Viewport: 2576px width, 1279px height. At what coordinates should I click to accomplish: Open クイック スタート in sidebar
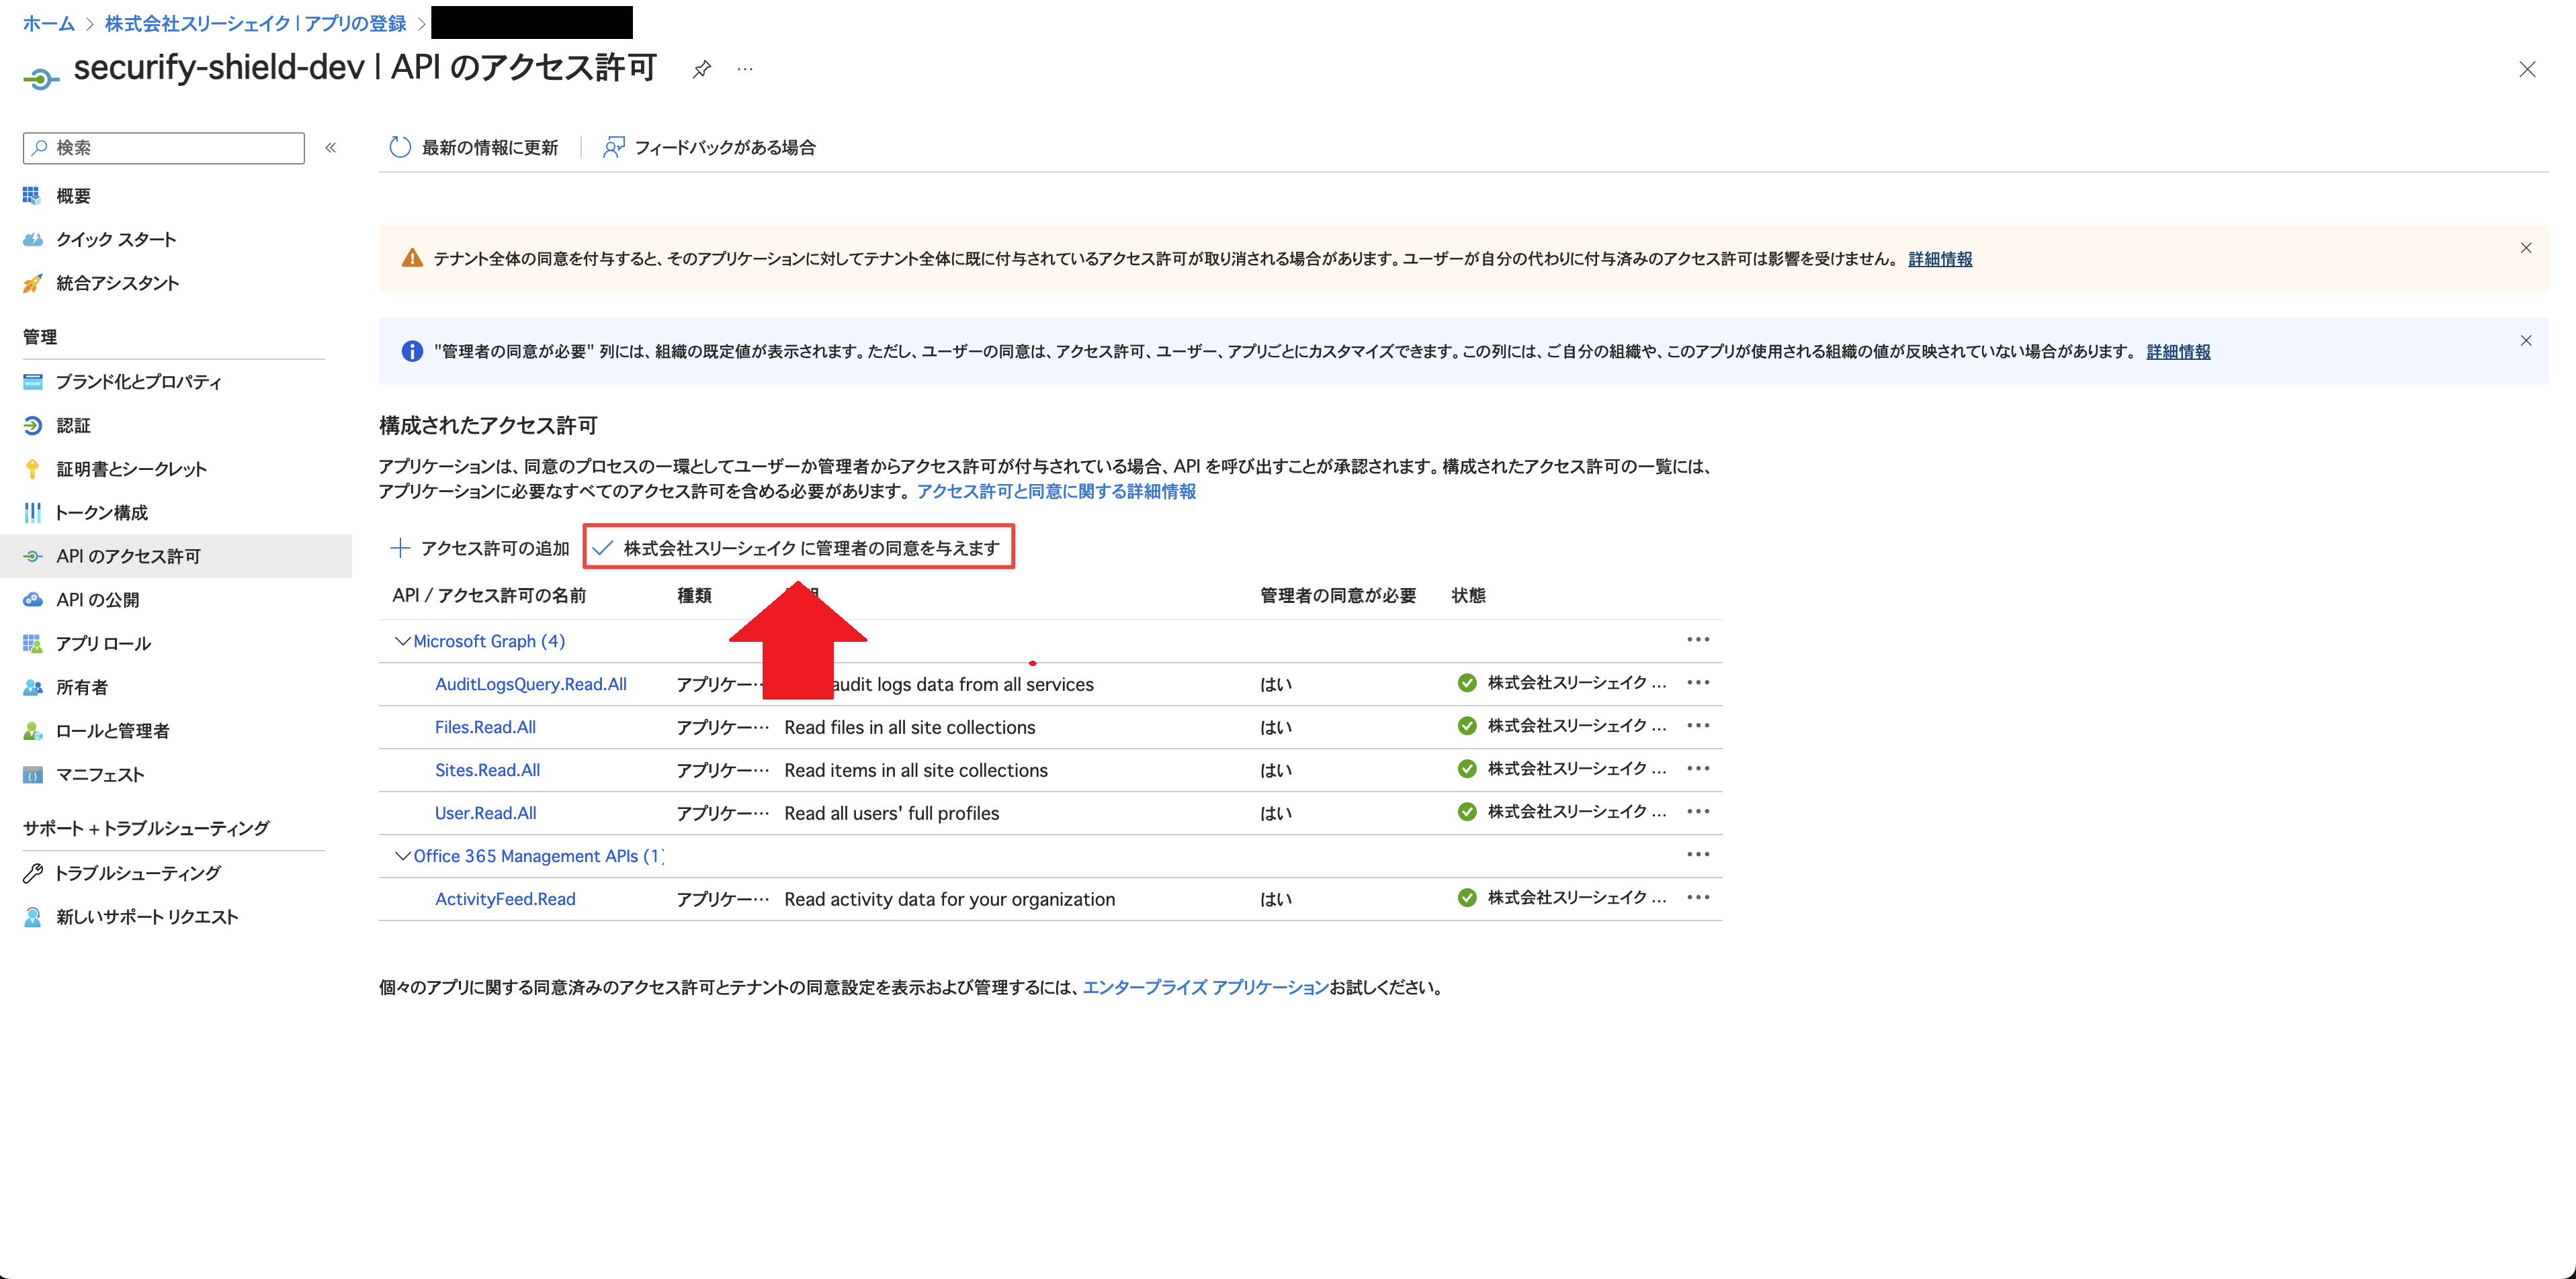pos(100,240)
